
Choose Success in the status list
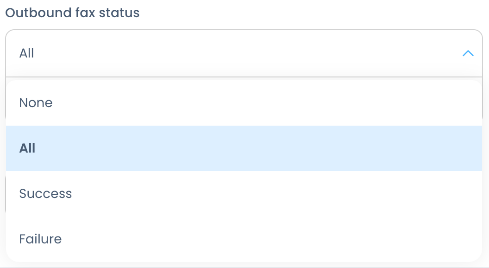tap(45, 194)
